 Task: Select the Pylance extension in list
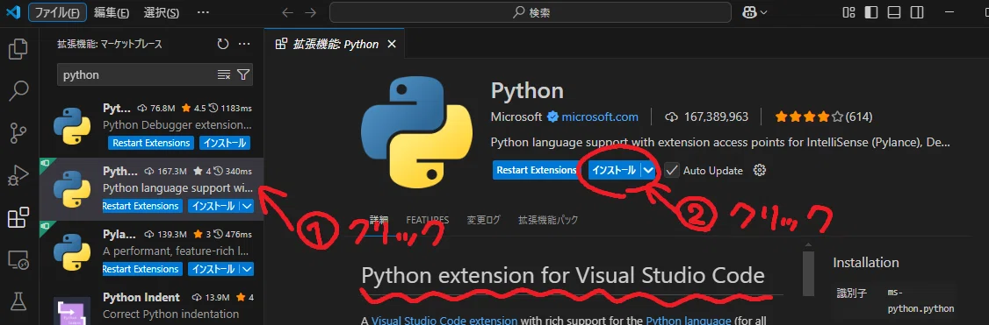point(151,251)
